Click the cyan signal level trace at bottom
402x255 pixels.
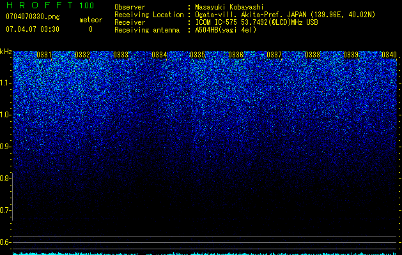(205, 254)
